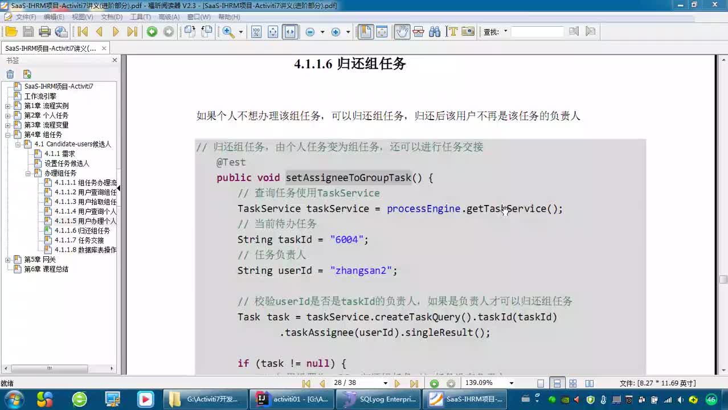Open Windows Start button

[x=14, y=399]
